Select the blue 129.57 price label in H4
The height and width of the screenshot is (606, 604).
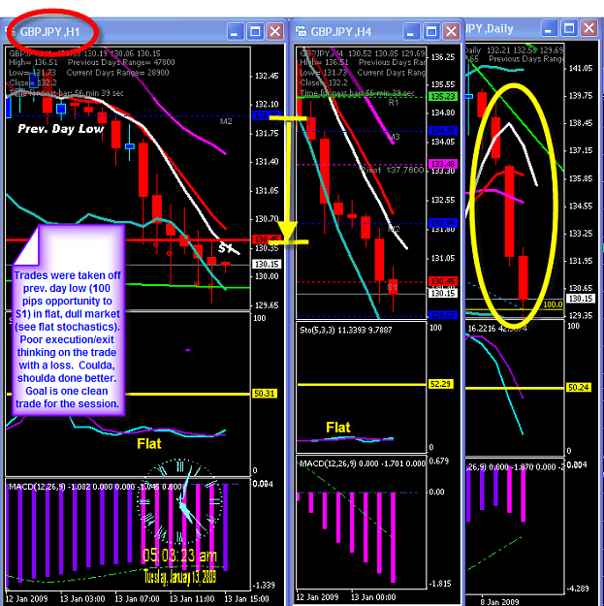coord(443,315)
